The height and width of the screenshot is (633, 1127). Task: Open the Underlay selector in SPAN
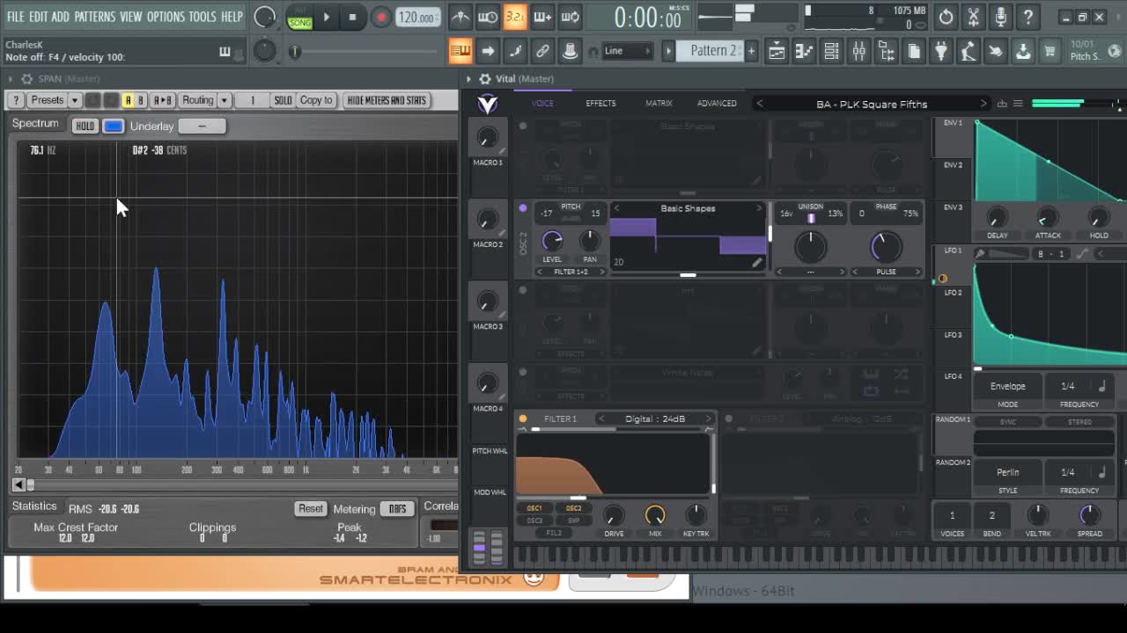[x=202, y=127]
